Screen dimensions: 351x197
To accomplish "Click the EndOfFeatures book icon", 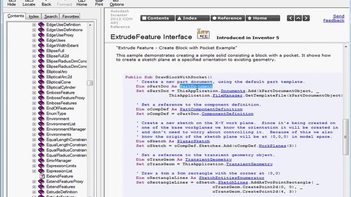I will (41, 108).
